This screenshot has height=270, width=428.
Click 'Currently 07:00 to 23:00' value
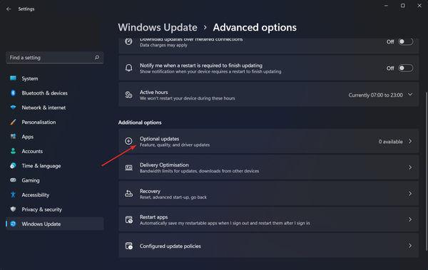375,95
